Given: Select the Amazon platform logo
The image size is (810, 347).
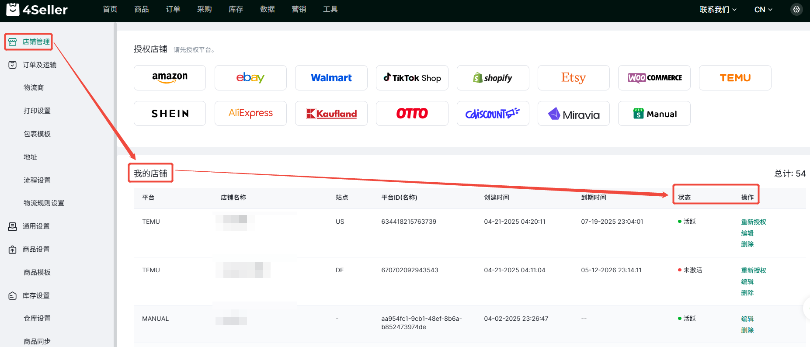Looking at the screenshot, I should pyautogui.click(x=170, y=78).
